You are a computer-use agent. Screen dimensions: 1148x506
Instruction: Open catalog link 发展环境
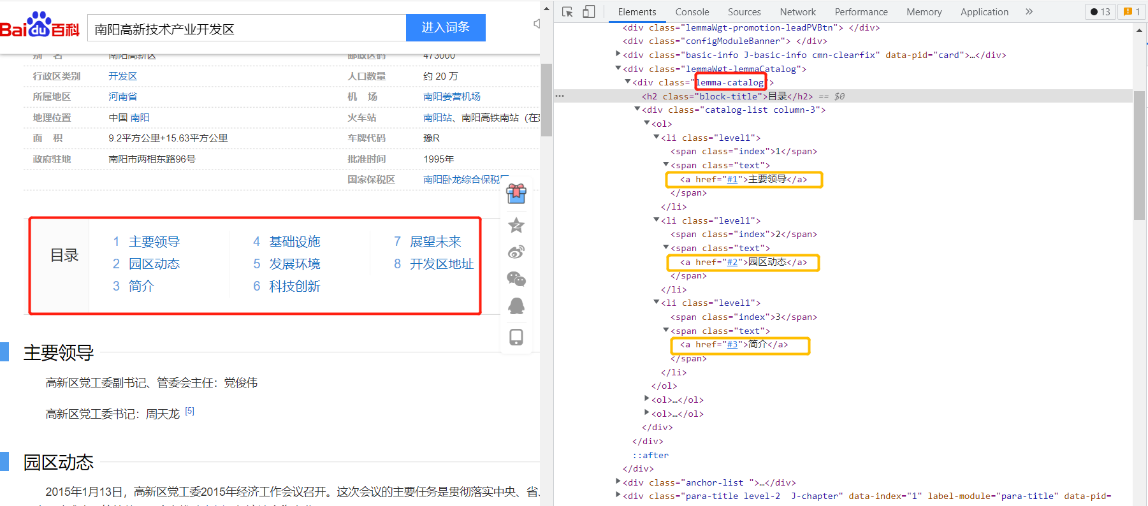294,264
